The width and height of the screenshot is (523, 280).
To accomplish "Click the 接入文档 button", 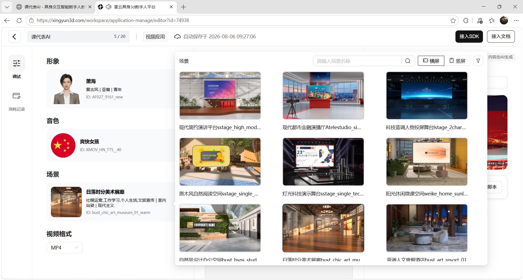I will pyautogui.click(x=501, y=36).
